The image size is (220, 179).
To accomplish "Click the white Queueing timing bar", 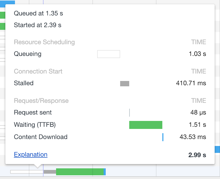I will (x=109, y=54).
